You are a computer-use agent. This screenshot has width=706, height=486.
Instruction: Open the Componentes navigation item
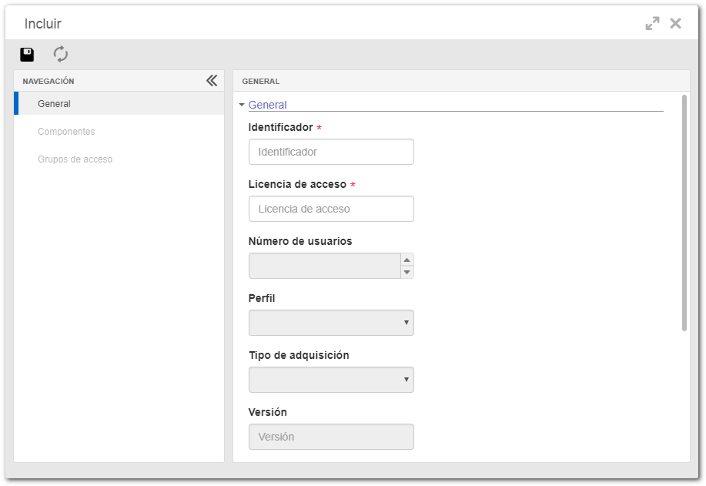66,132
